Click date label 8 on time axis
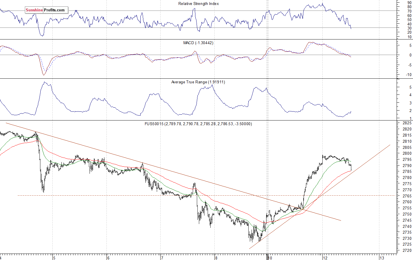The height and width of the screenshot is (260, 413). [216, 258]
